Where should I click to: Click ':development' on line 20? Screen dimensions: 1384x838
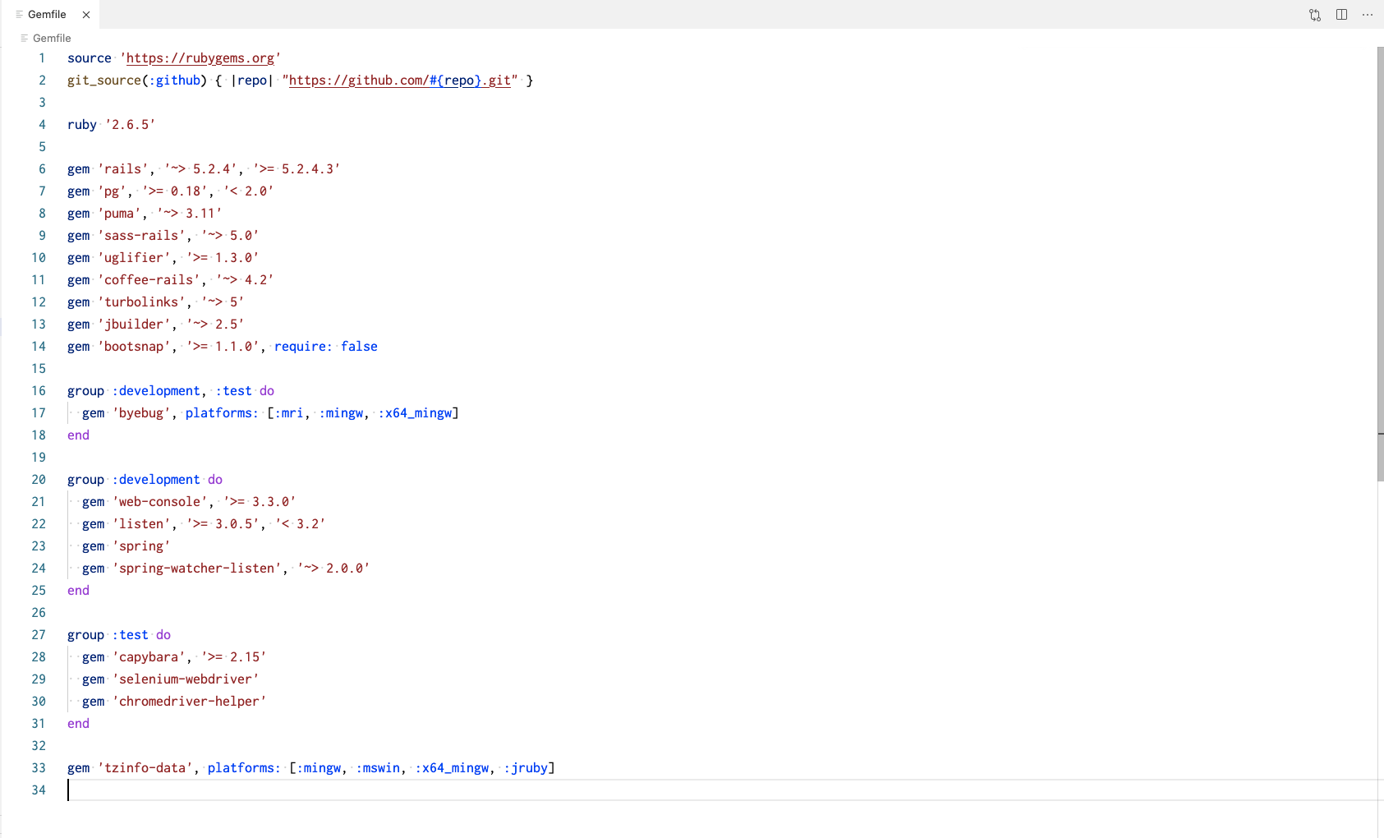(x=156, y=480)
